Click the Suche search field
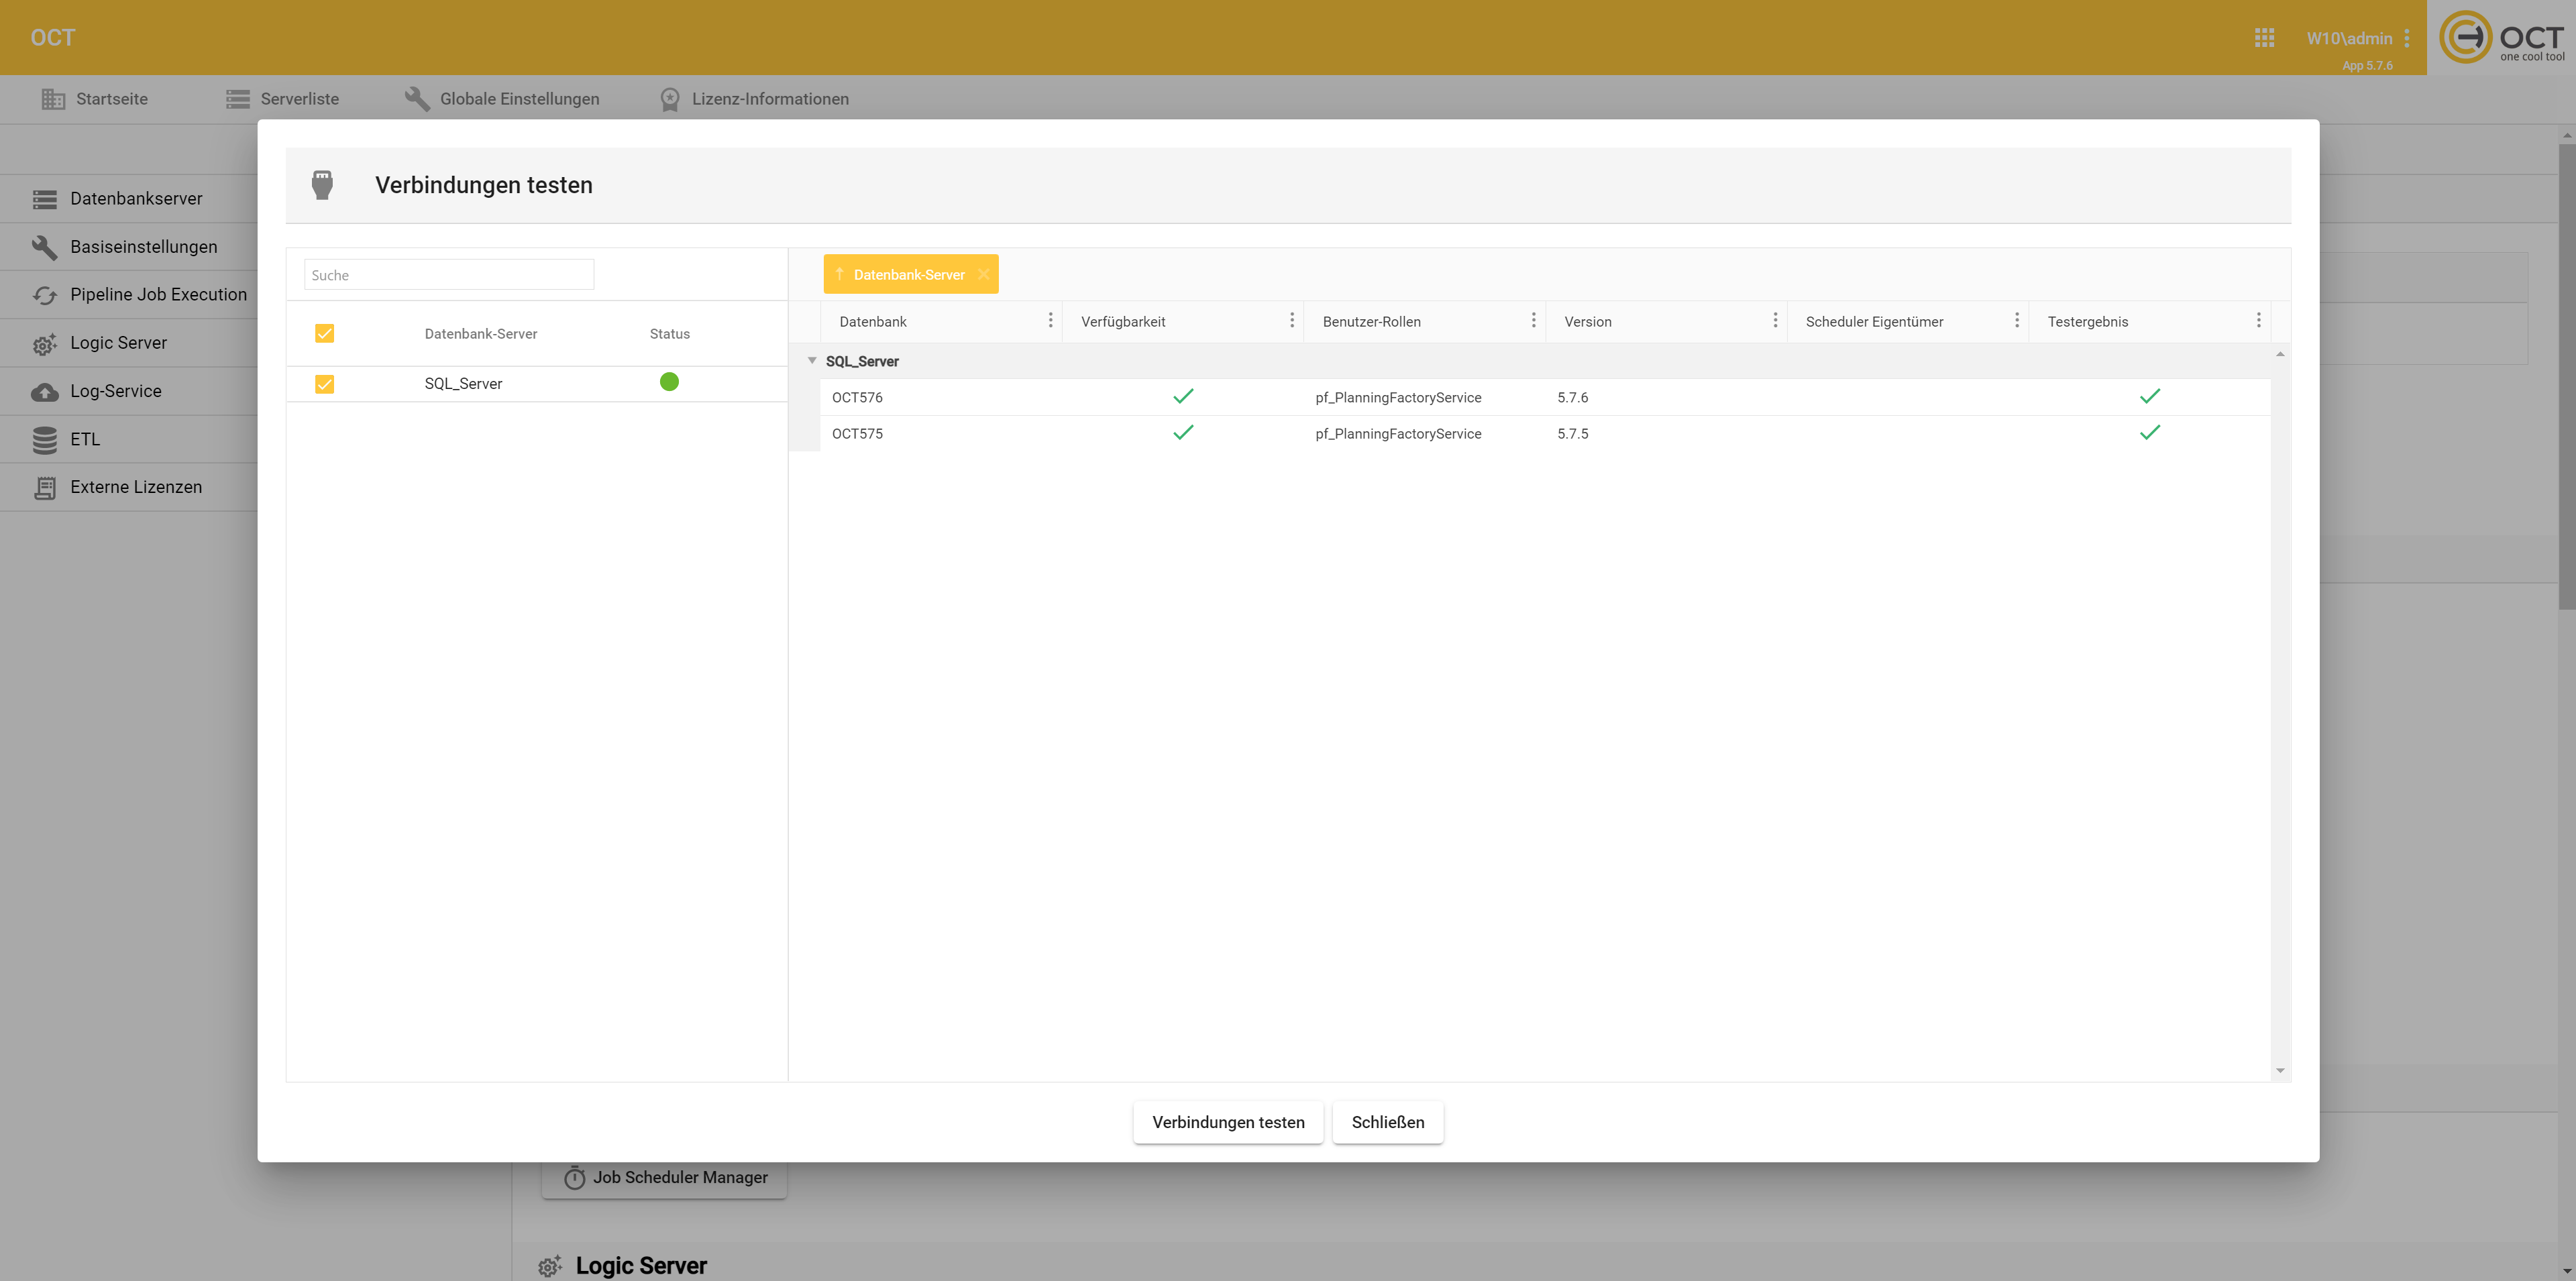2576x1281 pixels. tap(449, 275)
